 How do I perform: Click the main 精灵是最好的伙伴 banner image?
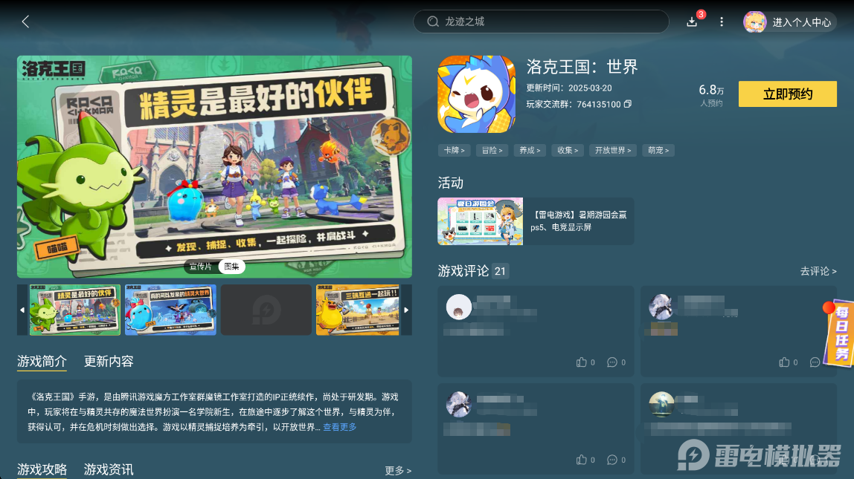click(214, 167)
